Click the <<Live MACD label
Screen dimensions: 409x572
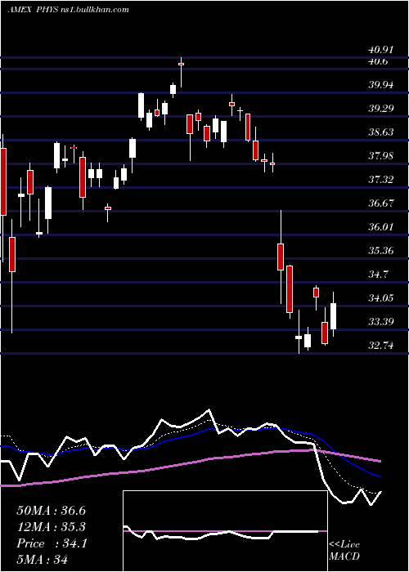tap(344, 551)
